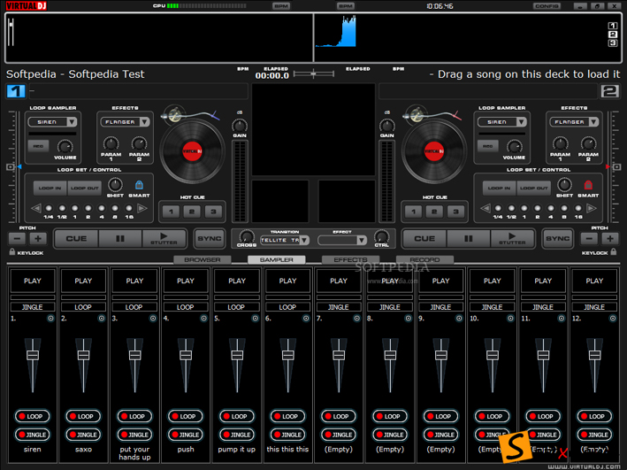Set Jingle mode for push sample
The width and height of the screenshot is (627, 470).
point(186,435)
